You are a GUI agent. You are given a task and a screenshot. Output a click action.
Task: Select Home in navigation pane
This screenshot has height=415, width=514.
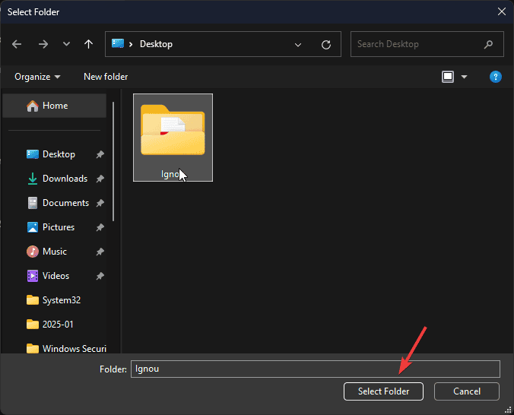coord(55,106)
